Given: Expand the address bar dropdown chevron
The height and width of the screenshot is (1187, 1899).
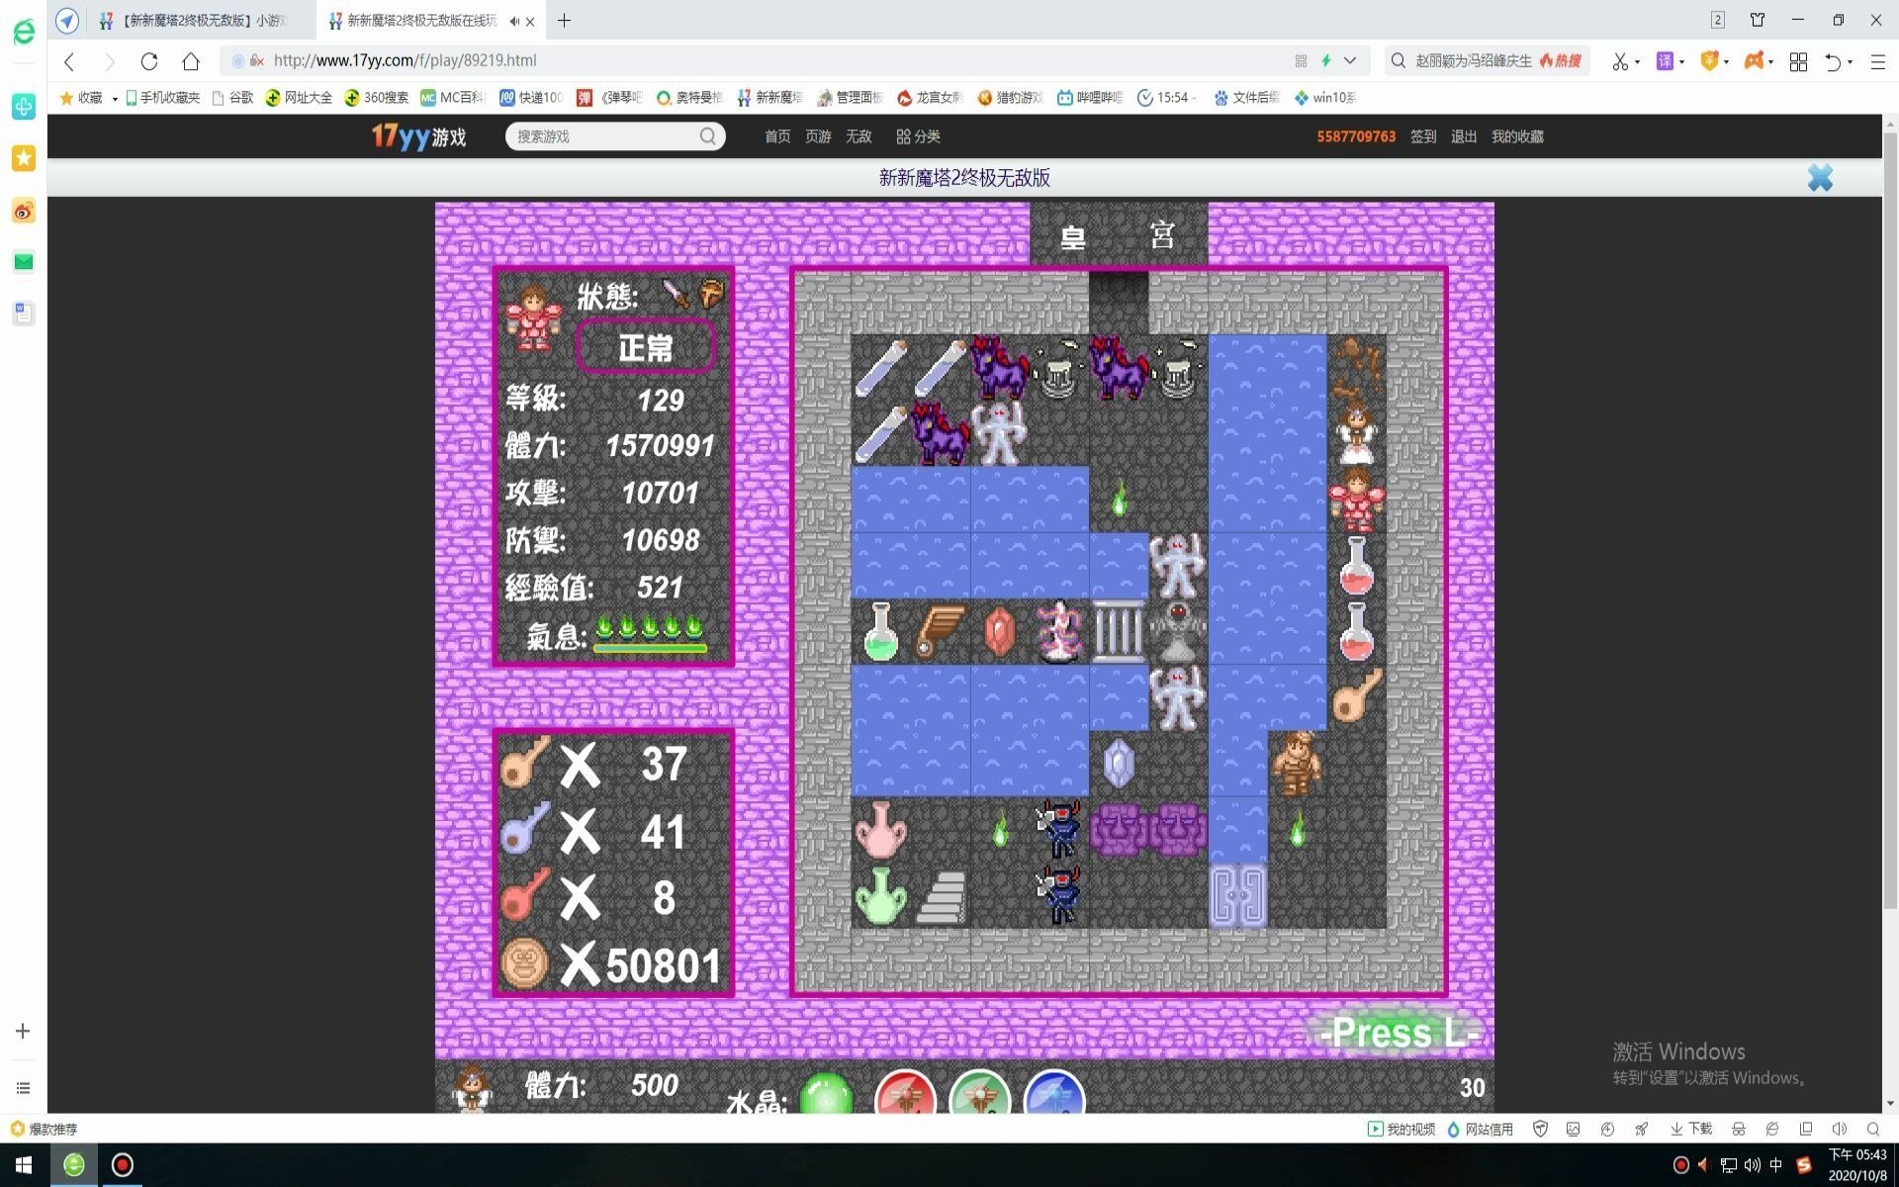Looking at the screenshot, I should point(1350,60).
